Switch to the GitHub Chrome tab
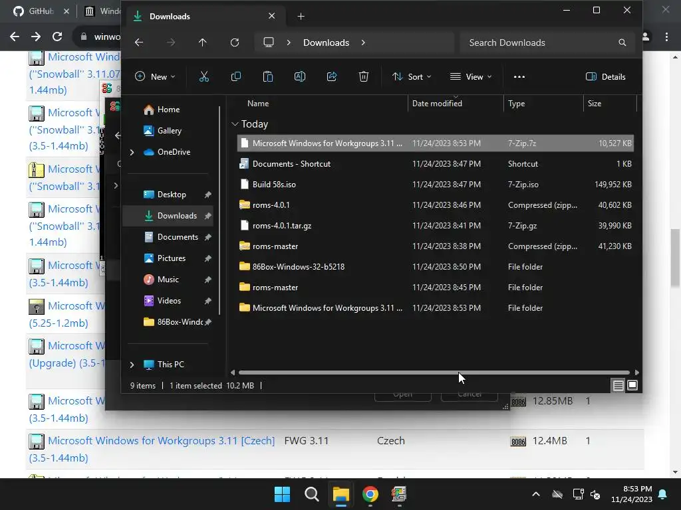This screenshot has height=510, width=681. (x=41, y=11)
